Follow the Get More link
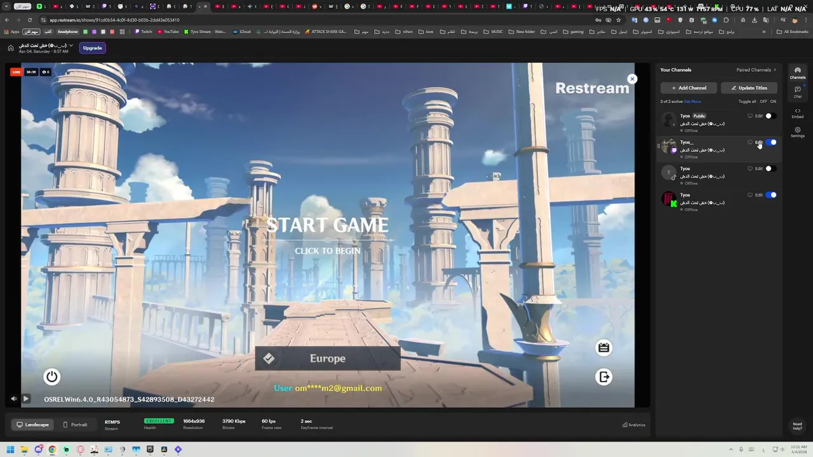 (x=692, y=102)
